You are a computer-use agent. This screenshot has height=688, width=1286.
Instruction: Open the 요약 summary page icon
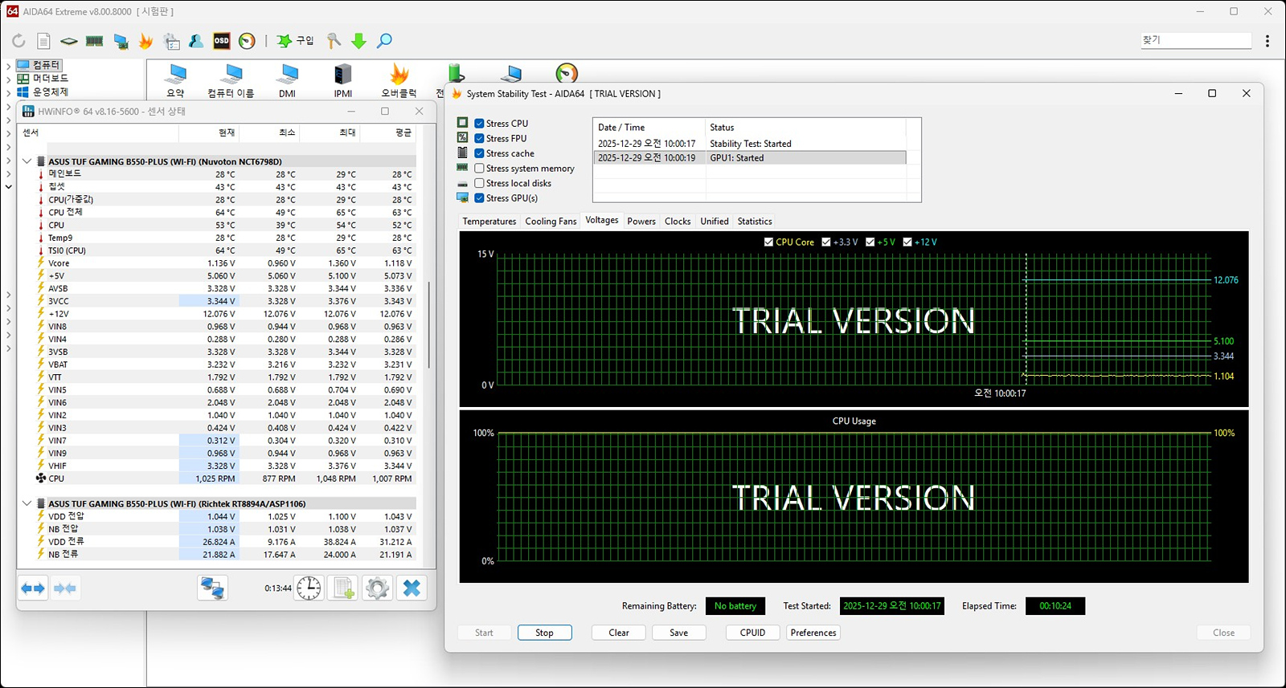coord(175,81)
